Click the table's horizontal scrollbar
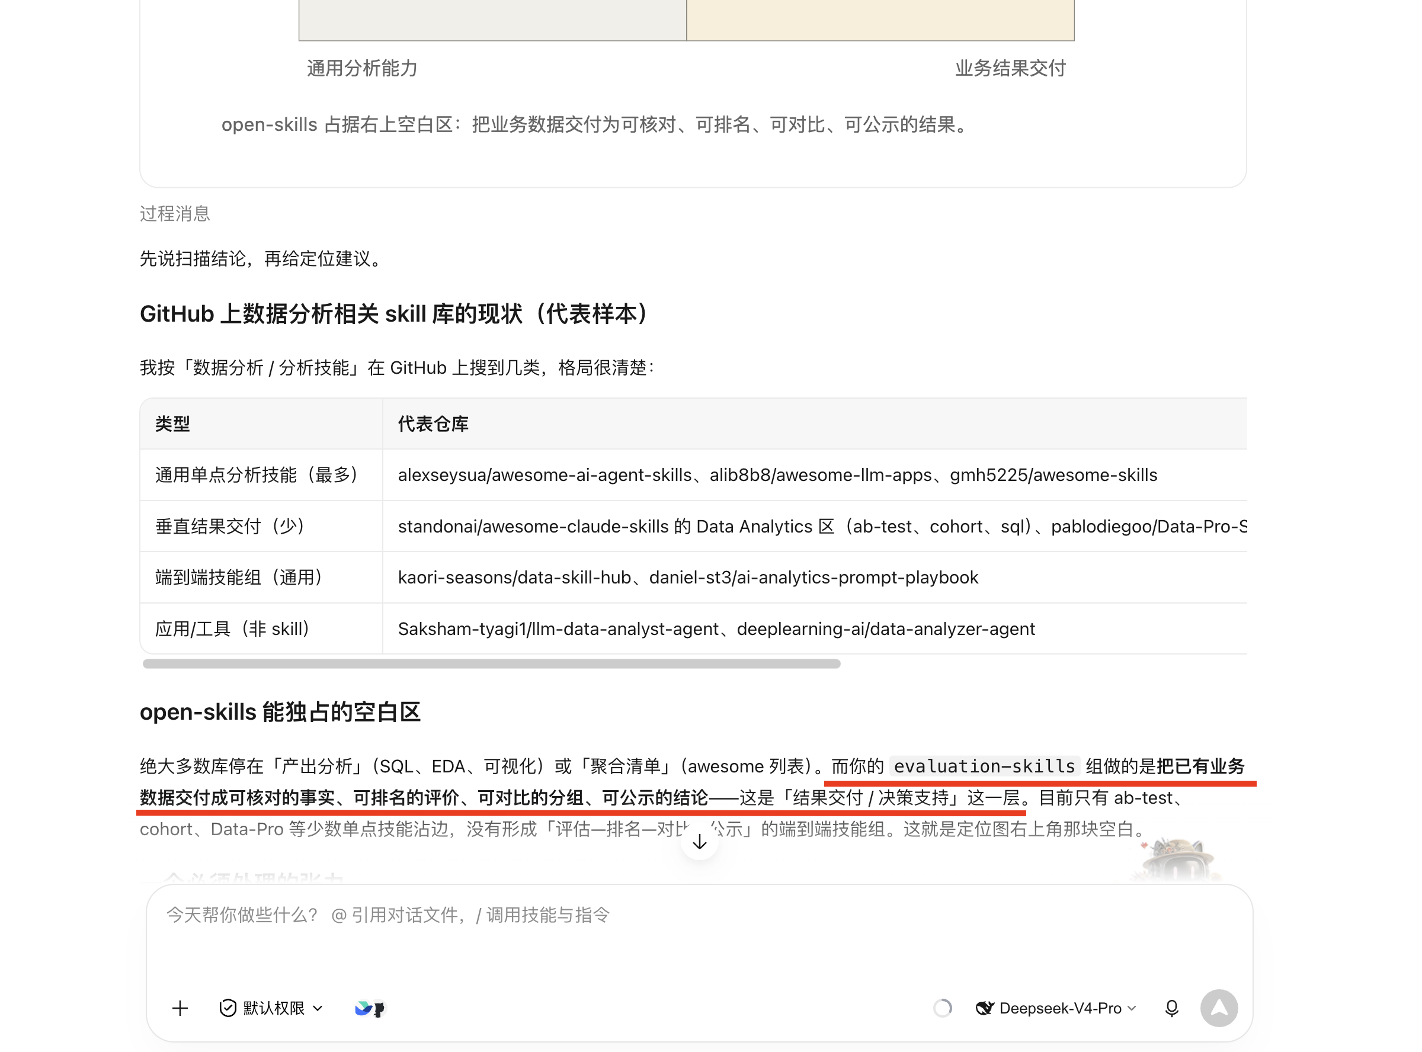Image resolution: width=1422 pixels, height=1052 pixels. pyautogui.click(x=491, y=663)
